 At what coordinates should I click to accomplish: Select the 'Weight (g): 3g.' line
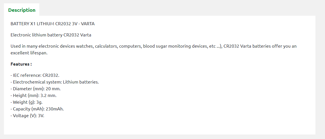point(27,102)
